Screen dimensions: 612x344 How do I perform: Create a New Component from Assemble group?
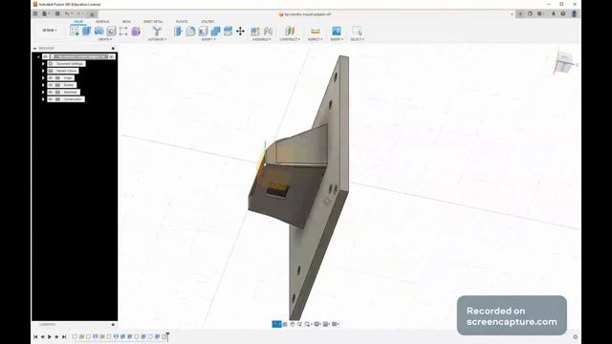[x=255, y=31]
